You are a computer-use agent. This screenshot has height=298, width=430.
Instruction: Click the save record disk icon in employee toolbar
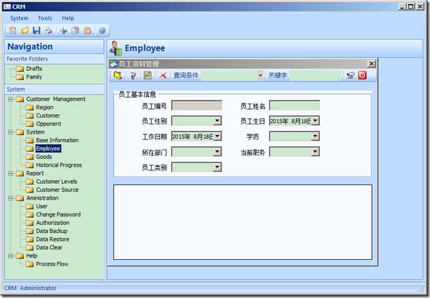148,76
